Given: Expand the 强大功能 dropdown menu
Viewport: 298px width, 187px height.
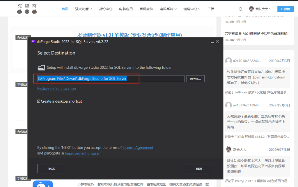Looking at the screenshot, I should pyautogui.click(x=84, y=9).
